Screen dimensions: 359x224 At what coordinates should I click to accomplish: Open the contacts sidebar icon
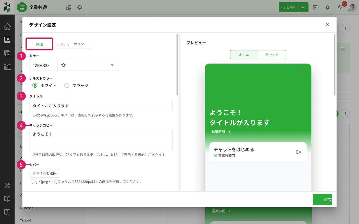7,53
